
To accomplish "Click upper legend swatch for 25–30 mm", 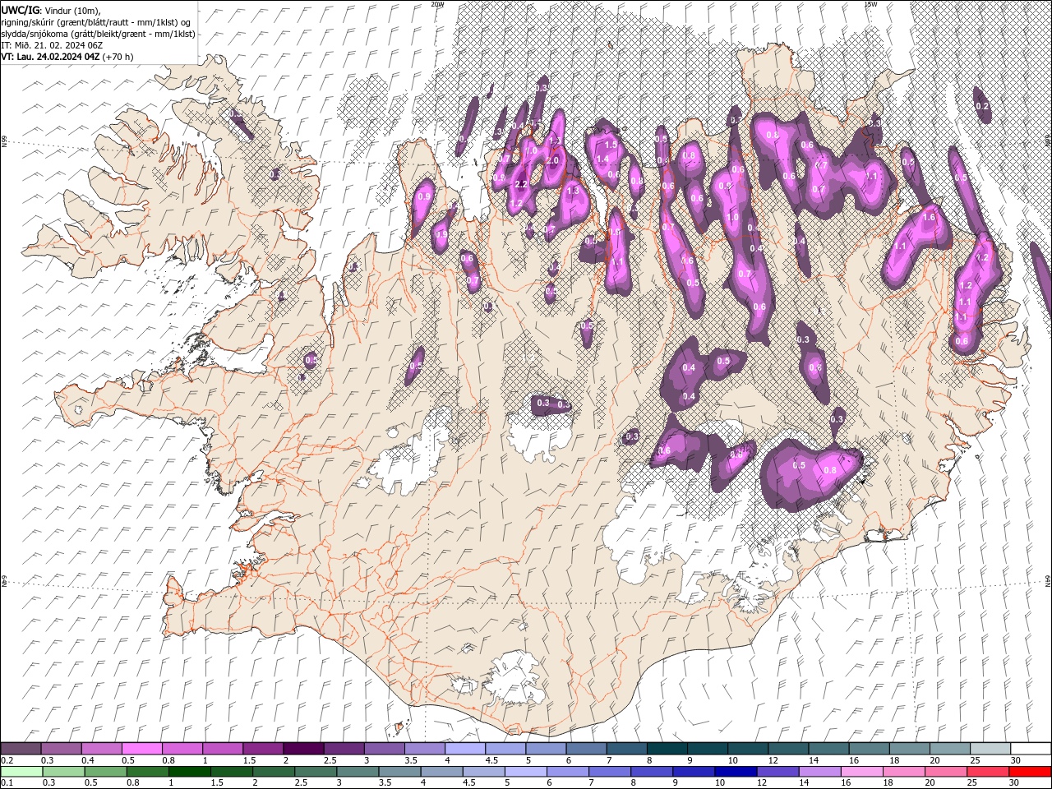I will [x=990, y=749].
